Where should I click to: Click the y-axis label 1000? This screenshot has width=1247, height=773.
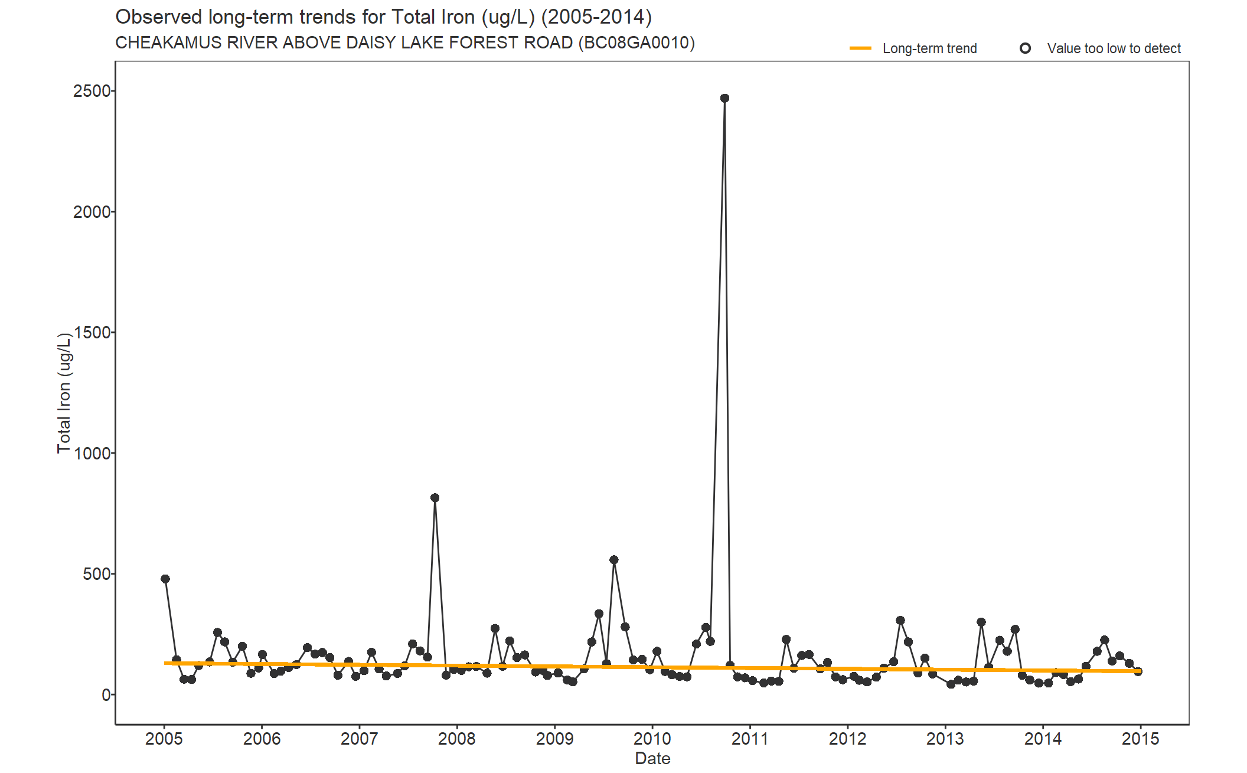tap(92, 454)
